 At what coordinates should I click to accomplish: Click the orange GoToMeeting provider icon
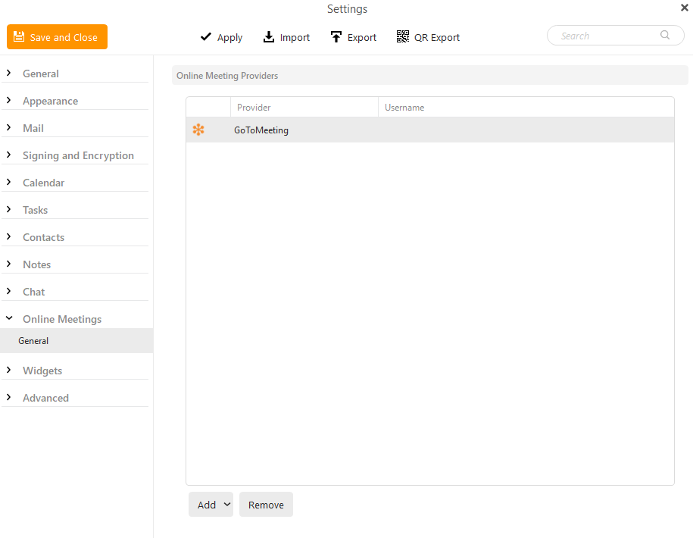click(198, 130)
